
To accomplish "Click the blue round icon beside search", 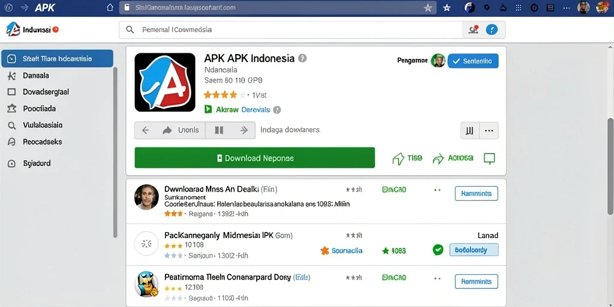I will click(492, 29).
